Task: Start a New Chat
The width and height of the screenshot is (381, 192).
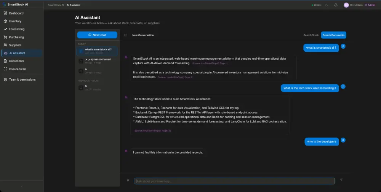Action: (x=97, y=35)
